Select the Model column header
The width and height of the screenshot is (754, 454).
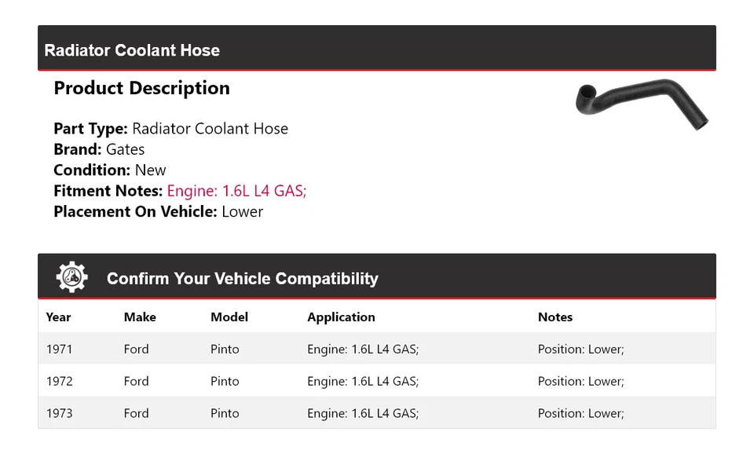(229, 317)
